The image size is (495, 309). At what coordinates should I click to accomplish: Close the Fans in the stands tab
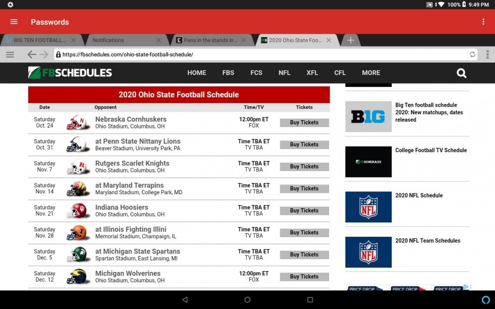coord(244,41)
